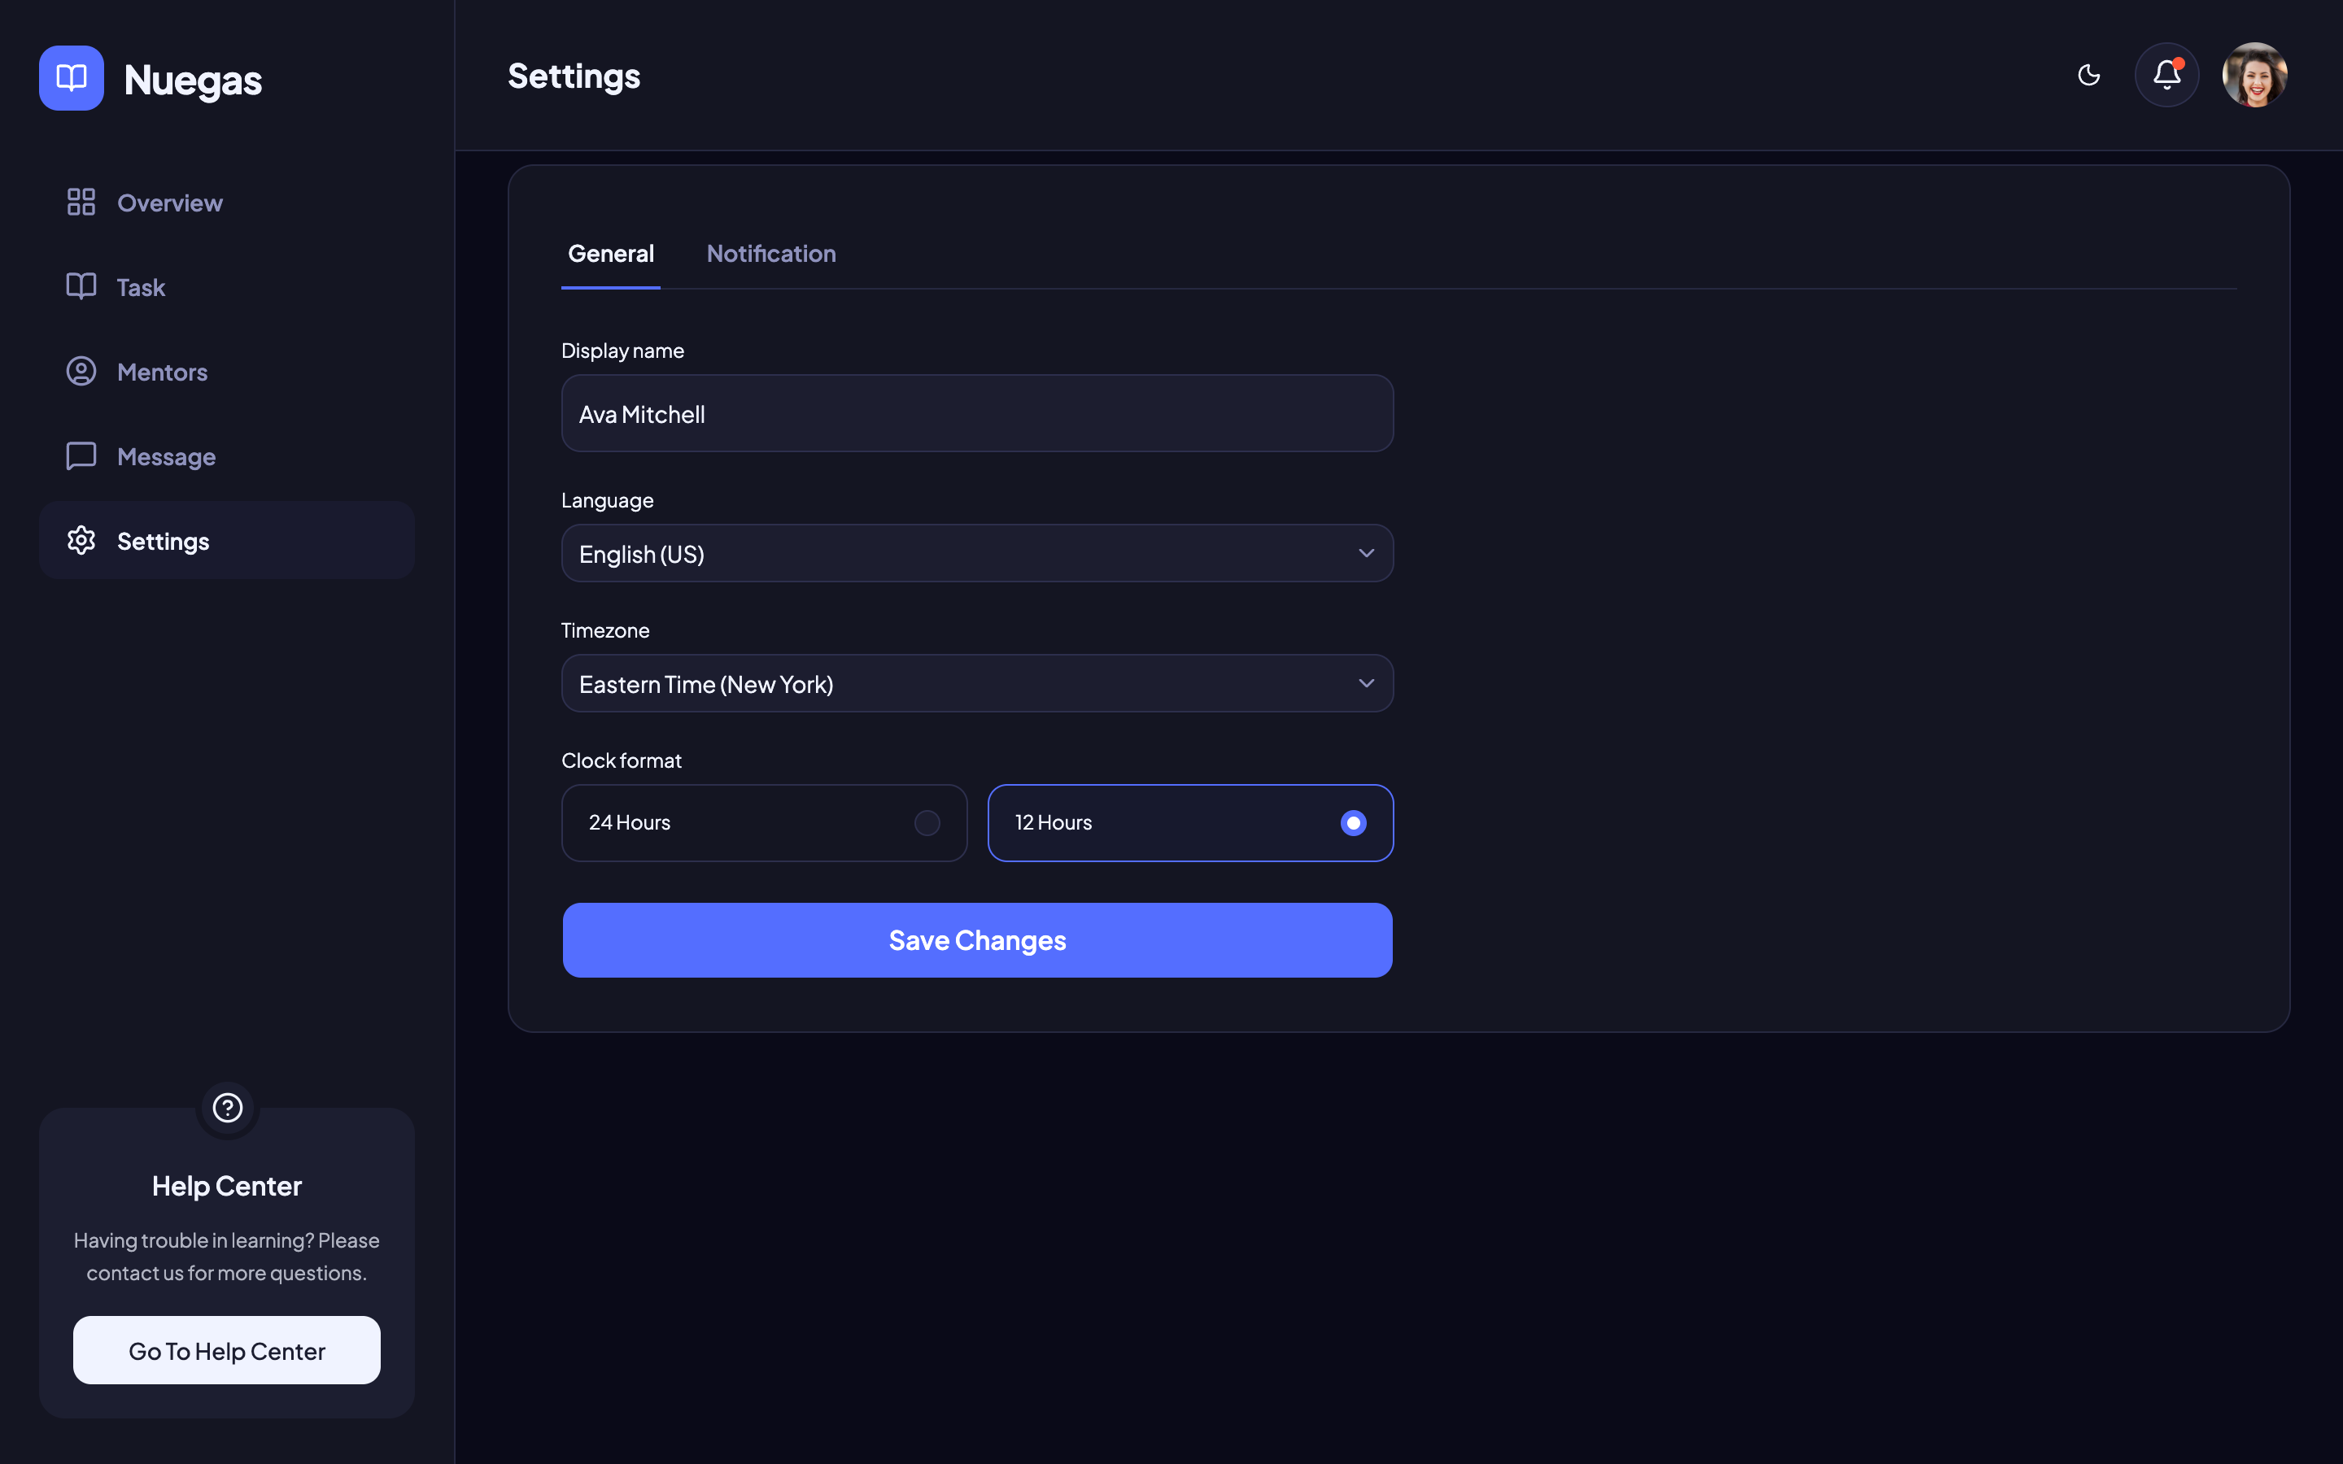This screenshot has width=2343, height=1464.
Task: Open the Timezone dropdown
Action: pos(977,683)
